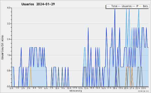Screen dimensions: 151x93
Task: Click the orange Bots spike near 3 h
Action: [x=31, y=77]
